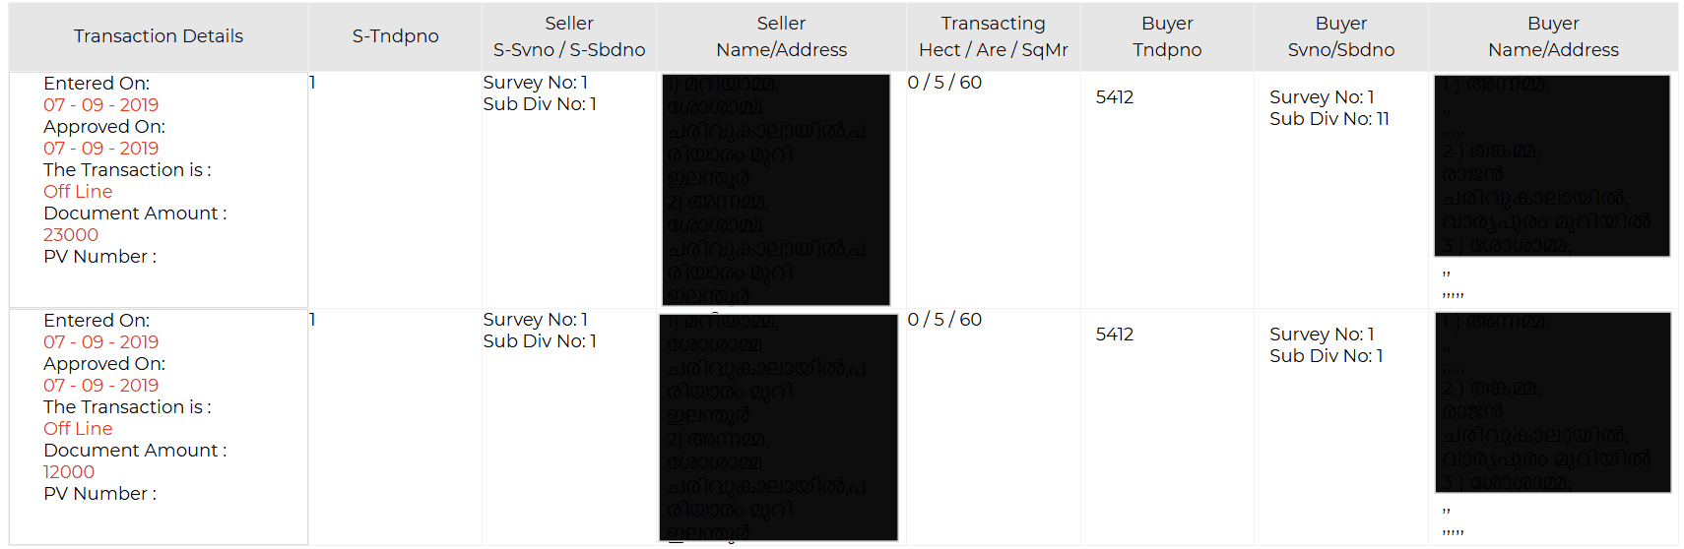Image resolution: width=1684 pixels, height=549 pixels.
Task: Click the Seller S-Svno / S-Sbdno header
Action: tap(569, 36)
